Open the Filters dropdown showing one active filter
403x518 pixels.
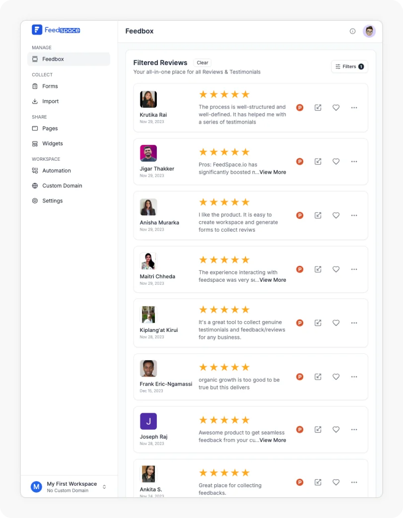pos(349,66)
